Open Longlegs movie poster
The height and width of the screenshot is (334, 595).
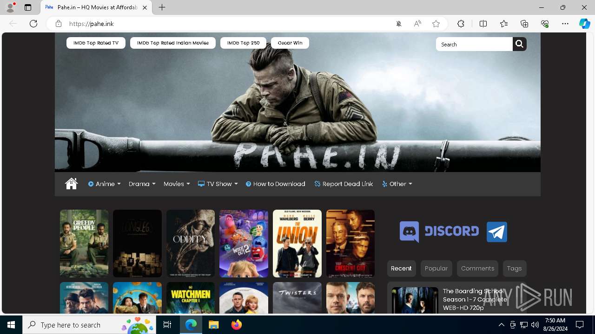[137, 244]
